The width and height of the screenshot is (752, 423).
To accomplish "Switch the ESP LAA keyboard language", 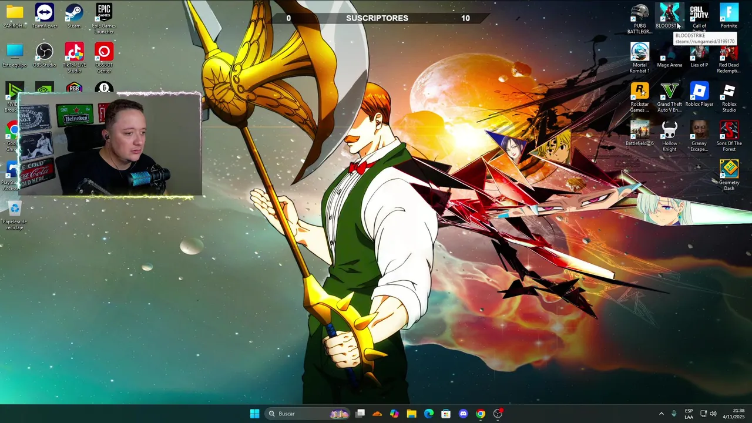I will [x=689, y=414].
